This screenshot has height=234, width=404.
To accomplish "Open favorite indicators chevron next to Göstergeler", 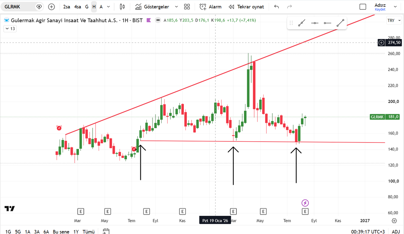I will point(176,7).
